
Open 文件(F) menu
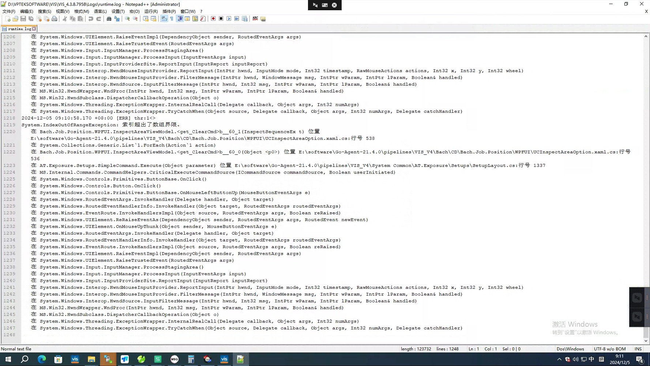tap(9, 11)
